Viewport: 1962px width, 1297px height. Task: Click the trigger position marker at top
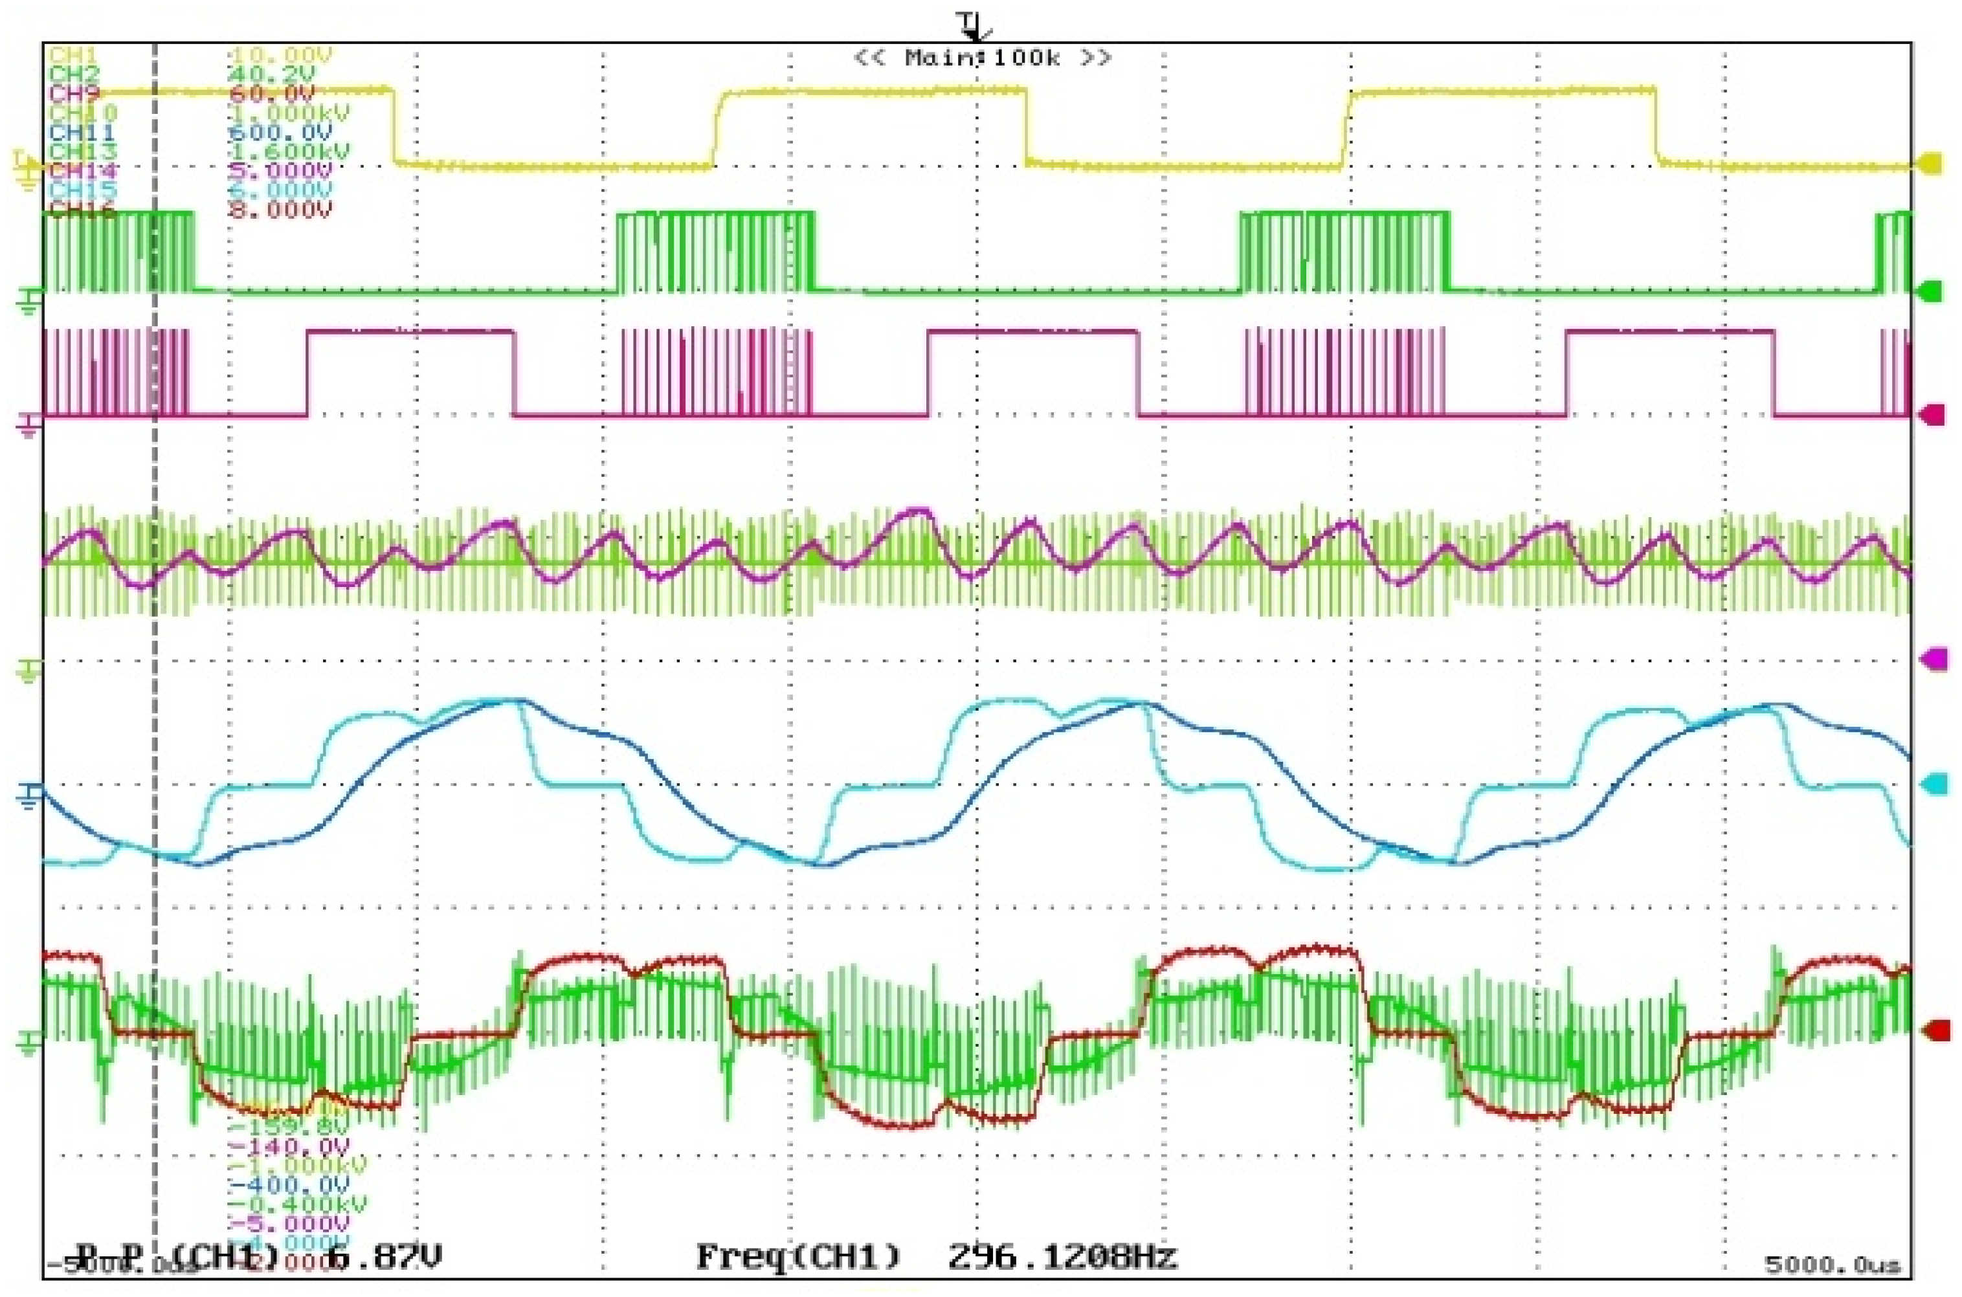click(x=973, y=27)
